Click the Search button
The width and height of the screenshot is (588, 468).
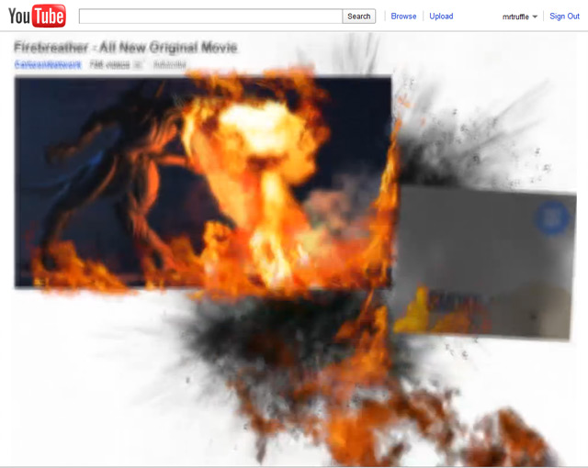pos(359,17)
